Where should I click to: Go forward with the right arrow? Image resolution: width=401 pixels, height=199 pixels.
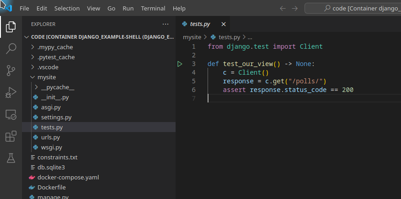pos(295,8)
